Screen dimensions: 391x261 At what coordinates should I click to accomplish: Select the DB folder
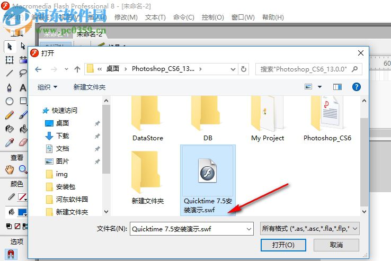point(208,119)
